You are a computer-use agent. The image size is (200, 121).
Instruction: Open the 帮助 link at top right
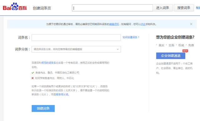198,8
